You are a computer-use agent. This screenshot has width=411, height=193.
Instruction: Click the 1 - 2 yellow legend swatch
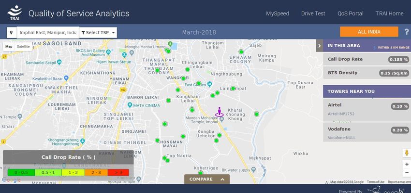coord(73,172)
